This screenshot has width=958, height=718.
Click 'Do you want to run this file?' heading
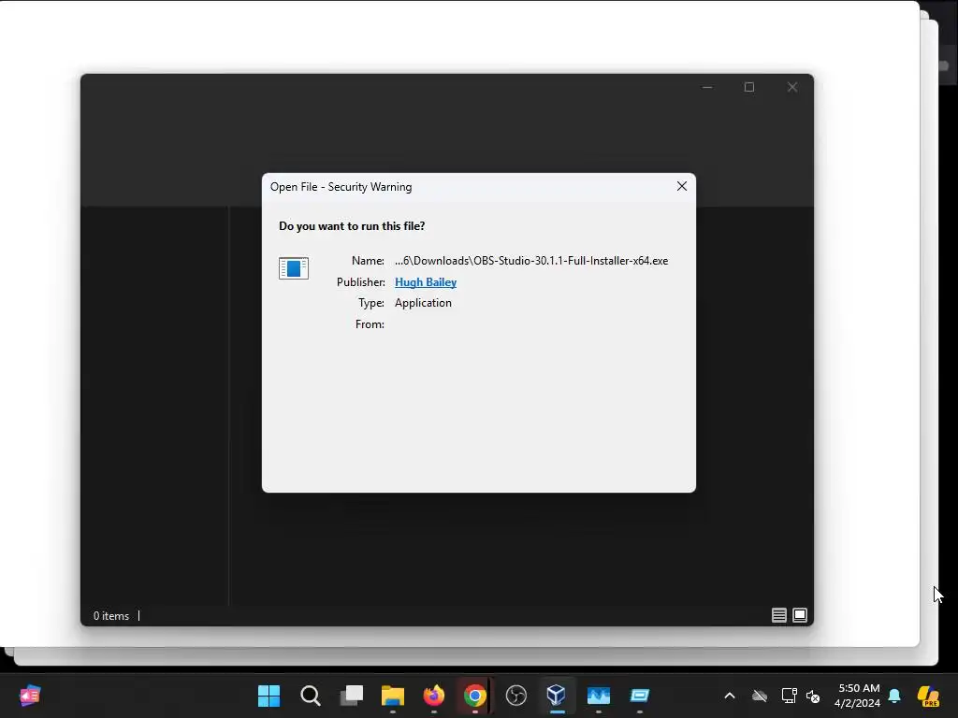pos(352,226)
